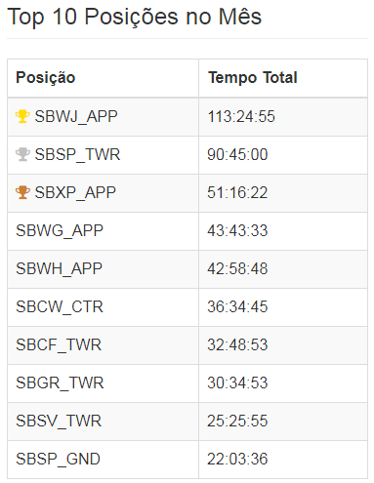Click the 43:43:33 time cell
The height and width of the screenshot is (483, 374).
237,230
